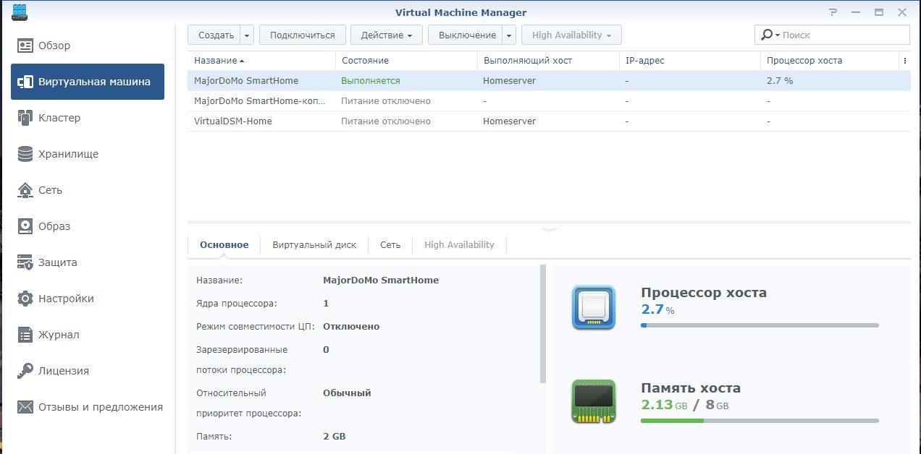Open table column options menu
This screenshot has height=454, width=921.
point(904,61)
